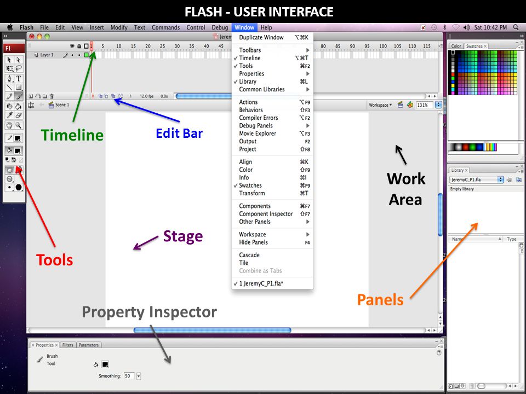Screen dimensions: 526x394
Task: Toggle show/hide all layers eye icon
Action: pyautogui.click(x=72, y=46)
